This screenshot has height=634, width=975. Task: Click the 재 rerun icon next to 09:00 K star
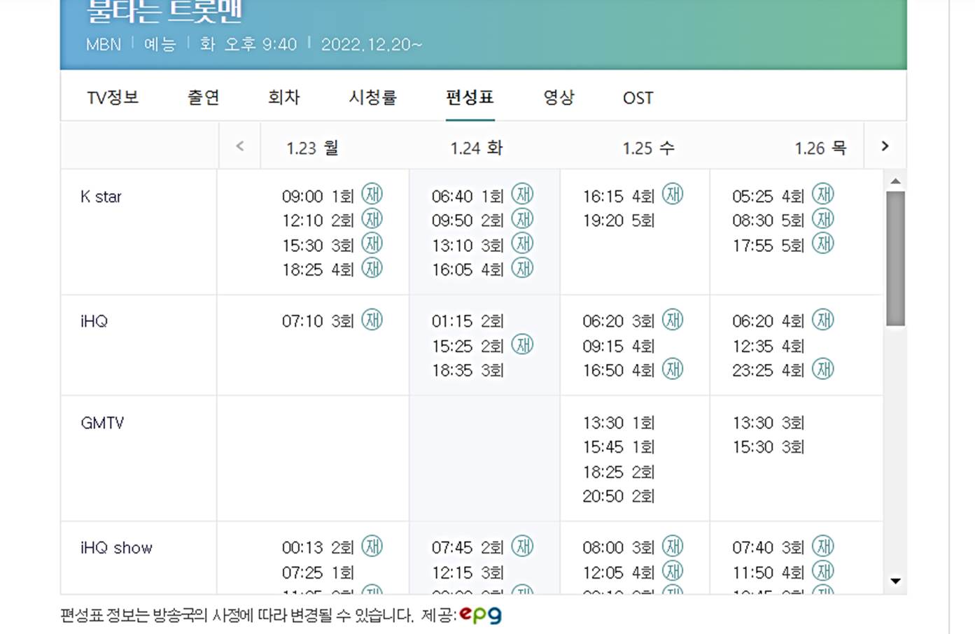pos(373,195)
